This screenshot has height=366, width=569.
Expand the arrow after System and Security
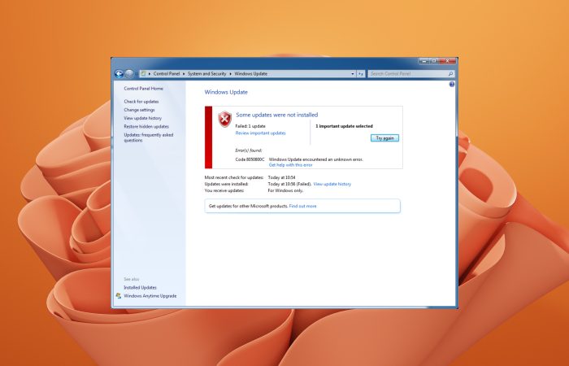[x=230, y=74]
